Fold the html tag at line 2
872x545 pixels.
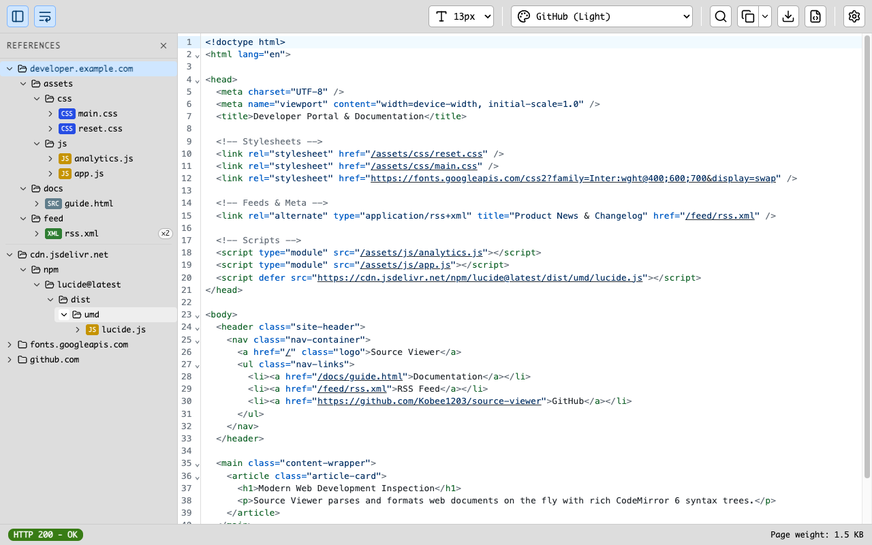198,55
